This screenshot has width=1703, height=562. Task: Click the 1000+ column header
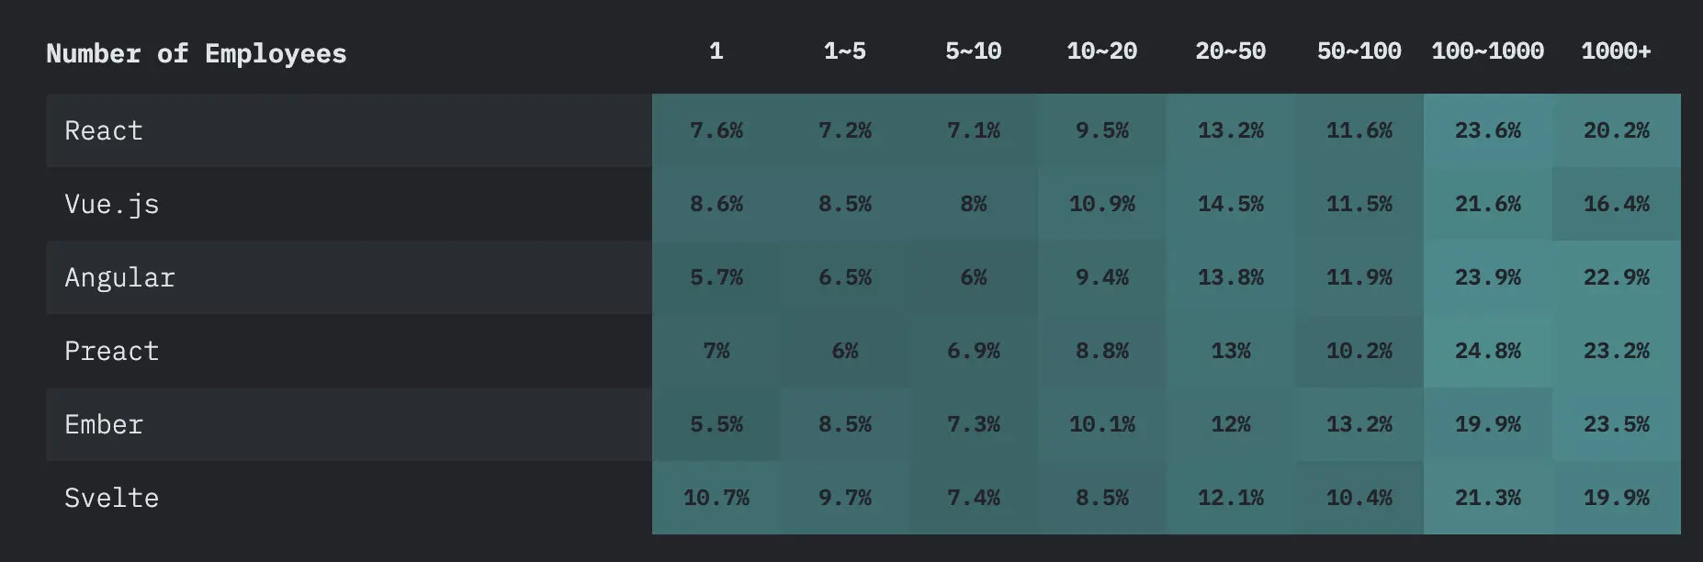click(x=1617, y=51)
